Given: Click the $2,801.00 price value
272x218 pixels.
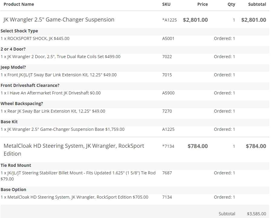Looking at the screenshot, I should [x=195, y=20].
